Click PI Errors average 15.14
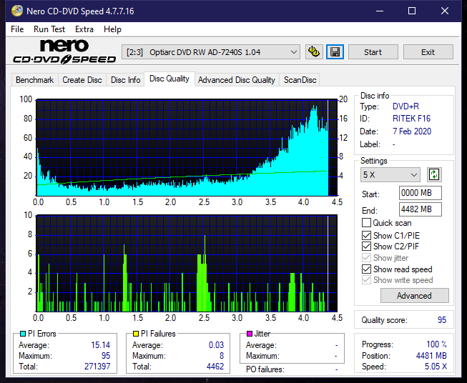Screen dimensions: 467x383 tap(100, 345)
